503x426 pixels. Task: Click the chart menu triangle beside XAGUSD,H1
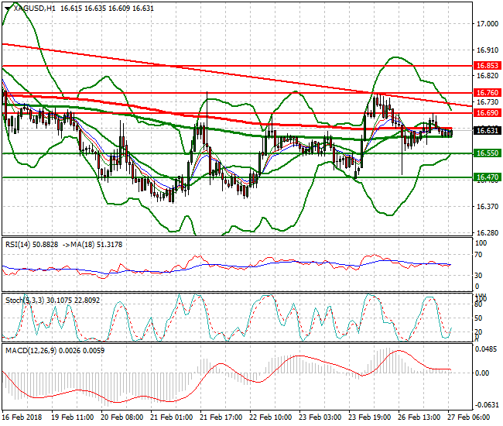click(8, 9)
